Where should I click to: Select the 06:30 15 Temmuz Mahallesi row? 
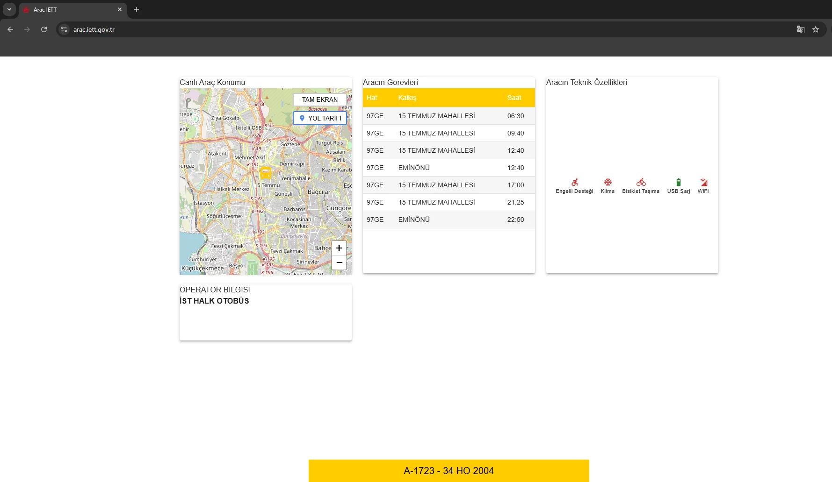(x=449, y=116)
